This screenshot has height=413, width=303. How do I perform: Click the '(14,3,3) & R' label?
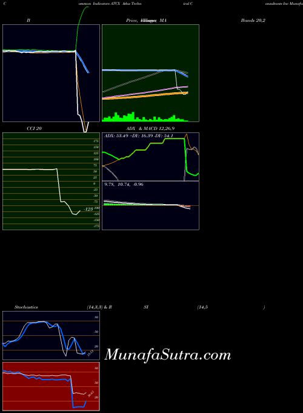99,307
